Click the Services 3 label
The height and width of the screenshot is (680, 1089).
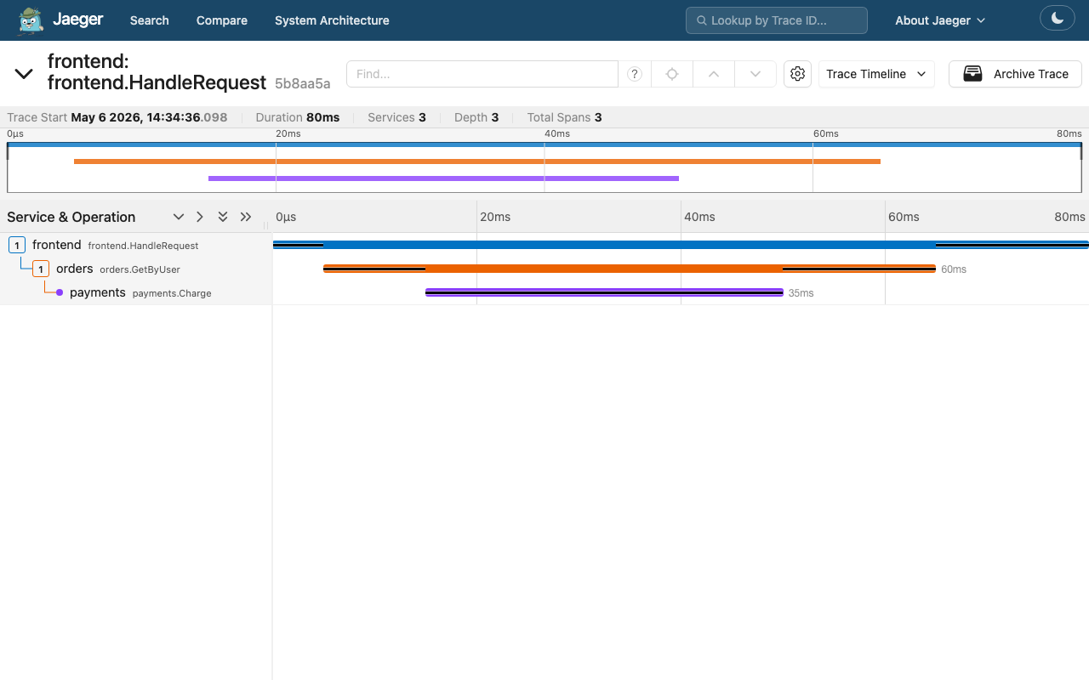pos(396,117)
